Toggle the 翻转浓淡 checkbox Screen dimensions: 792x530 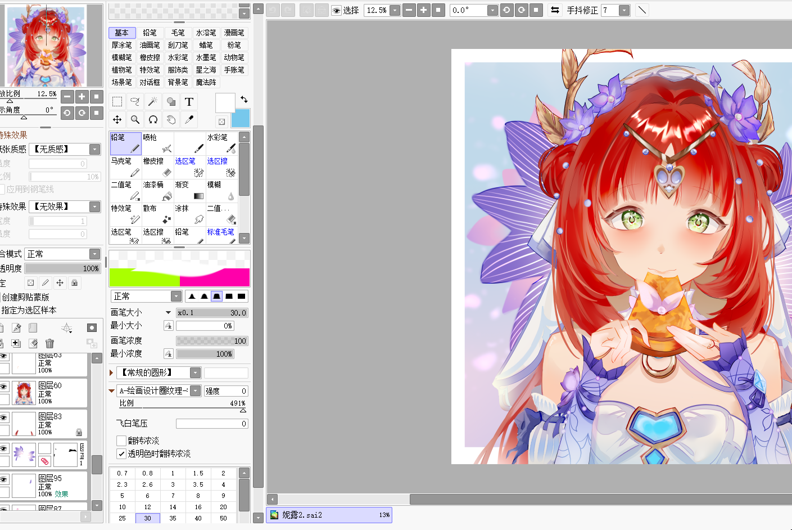pos(121,441)
